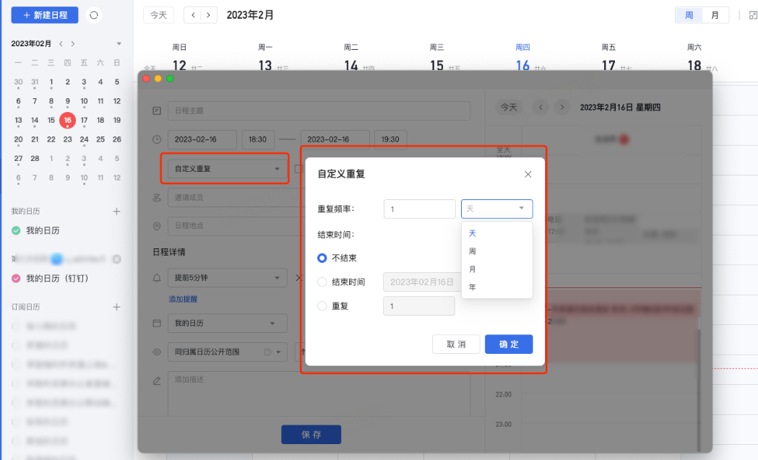Go to next month in mini calendar

(x=73, y=43)
